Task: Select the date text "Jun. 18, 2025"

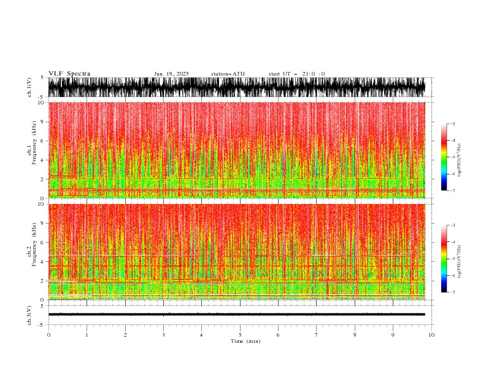Action: point(171,74)
